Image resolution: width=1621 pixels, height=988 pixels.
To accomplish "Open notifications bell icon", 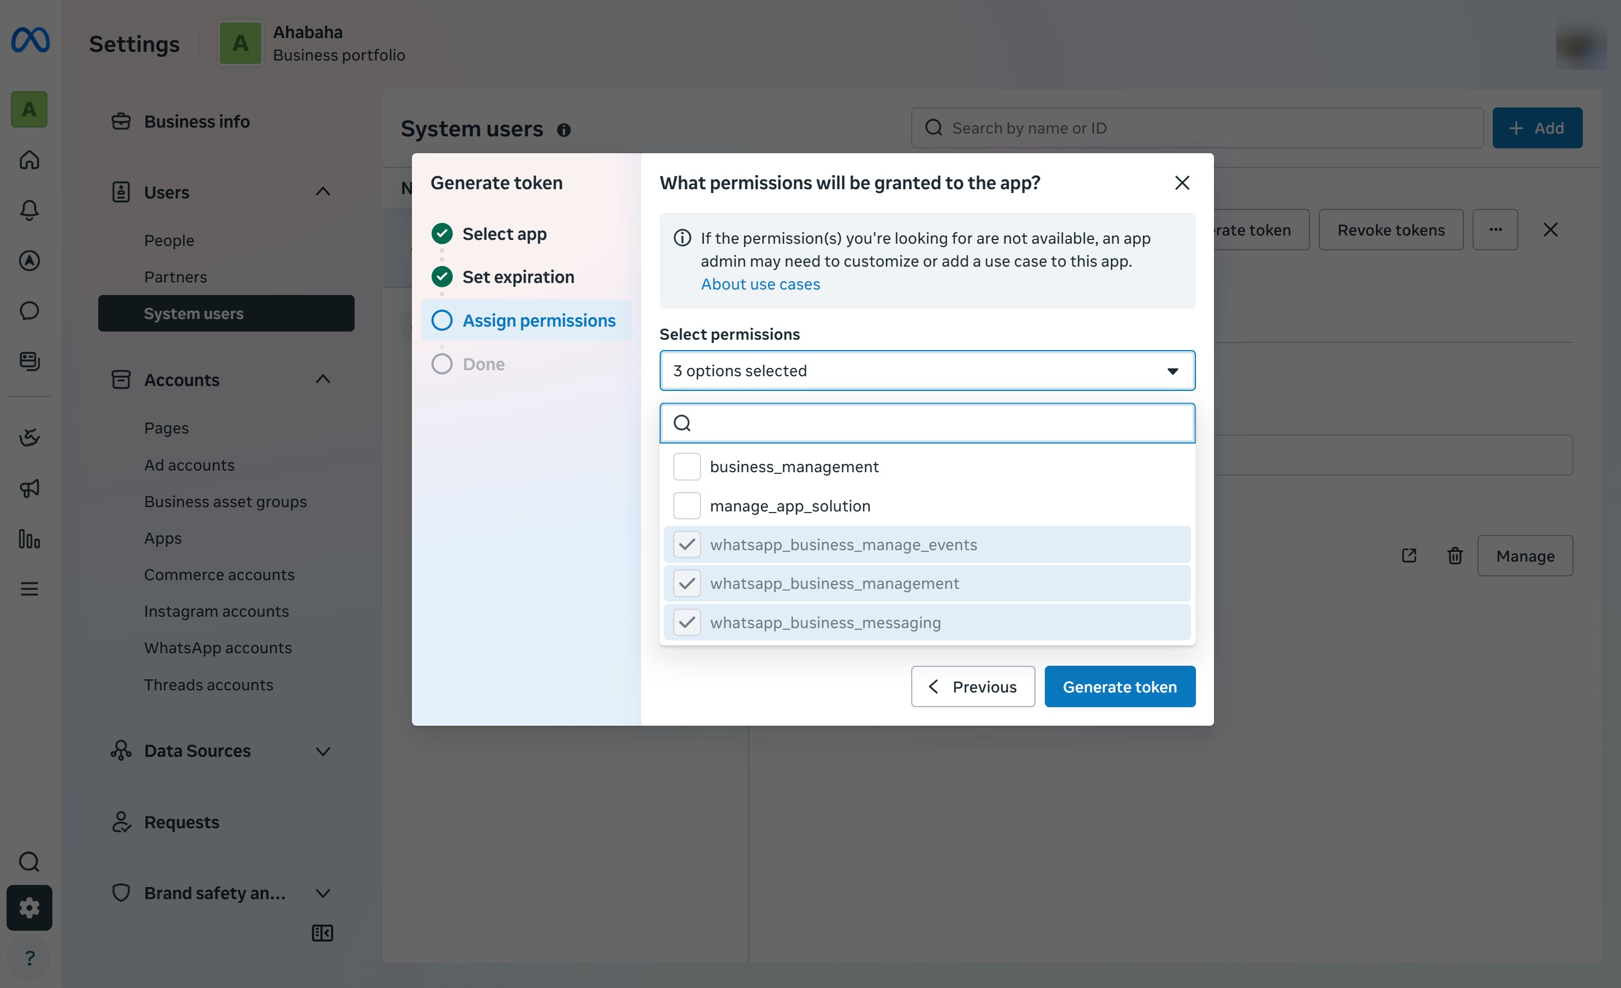I will click(x=29, y=210).
